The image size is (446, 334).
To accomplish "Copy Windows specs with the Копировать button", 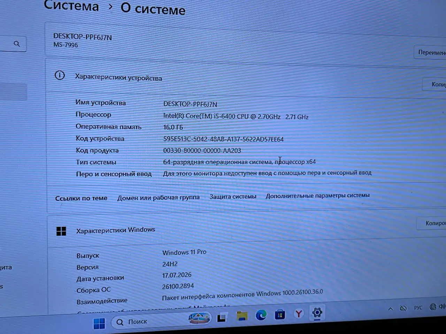I will [x=431, y=223].
